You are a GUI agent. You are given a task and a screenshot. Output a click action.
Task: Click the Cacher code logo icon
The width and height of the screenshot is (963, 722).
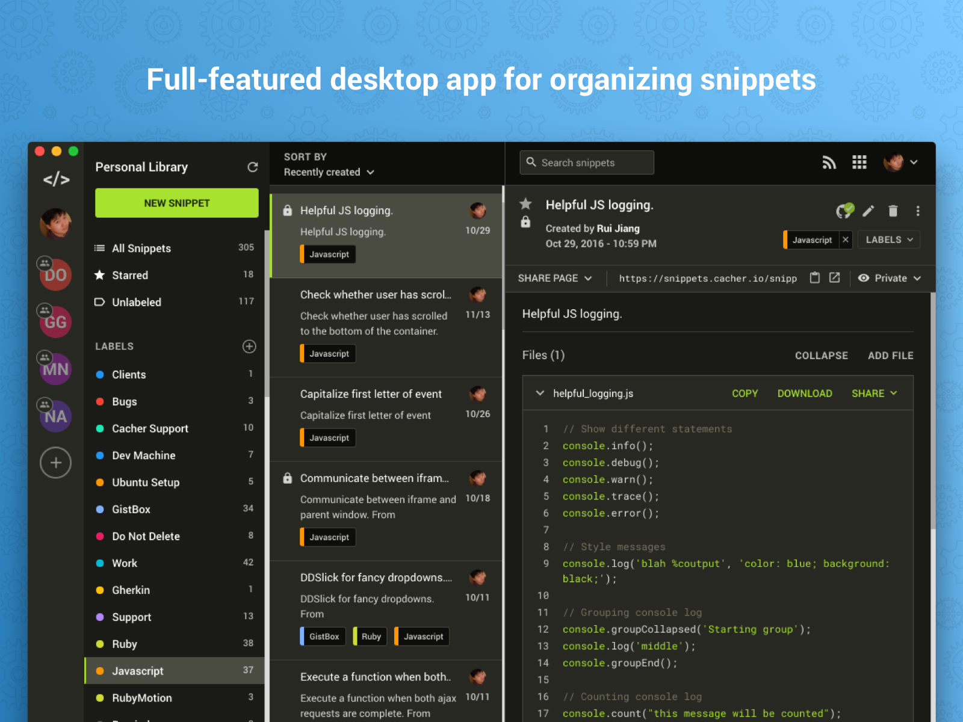pos(56,179)
